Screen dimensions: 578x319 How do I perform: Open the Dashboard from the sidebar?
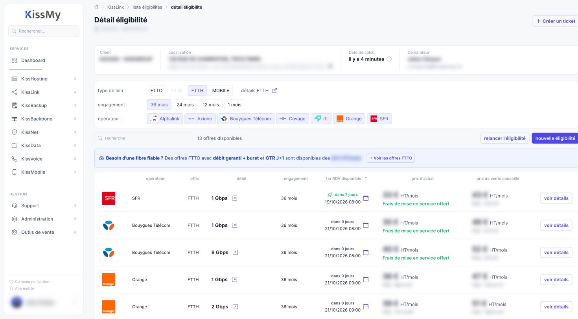33,60
